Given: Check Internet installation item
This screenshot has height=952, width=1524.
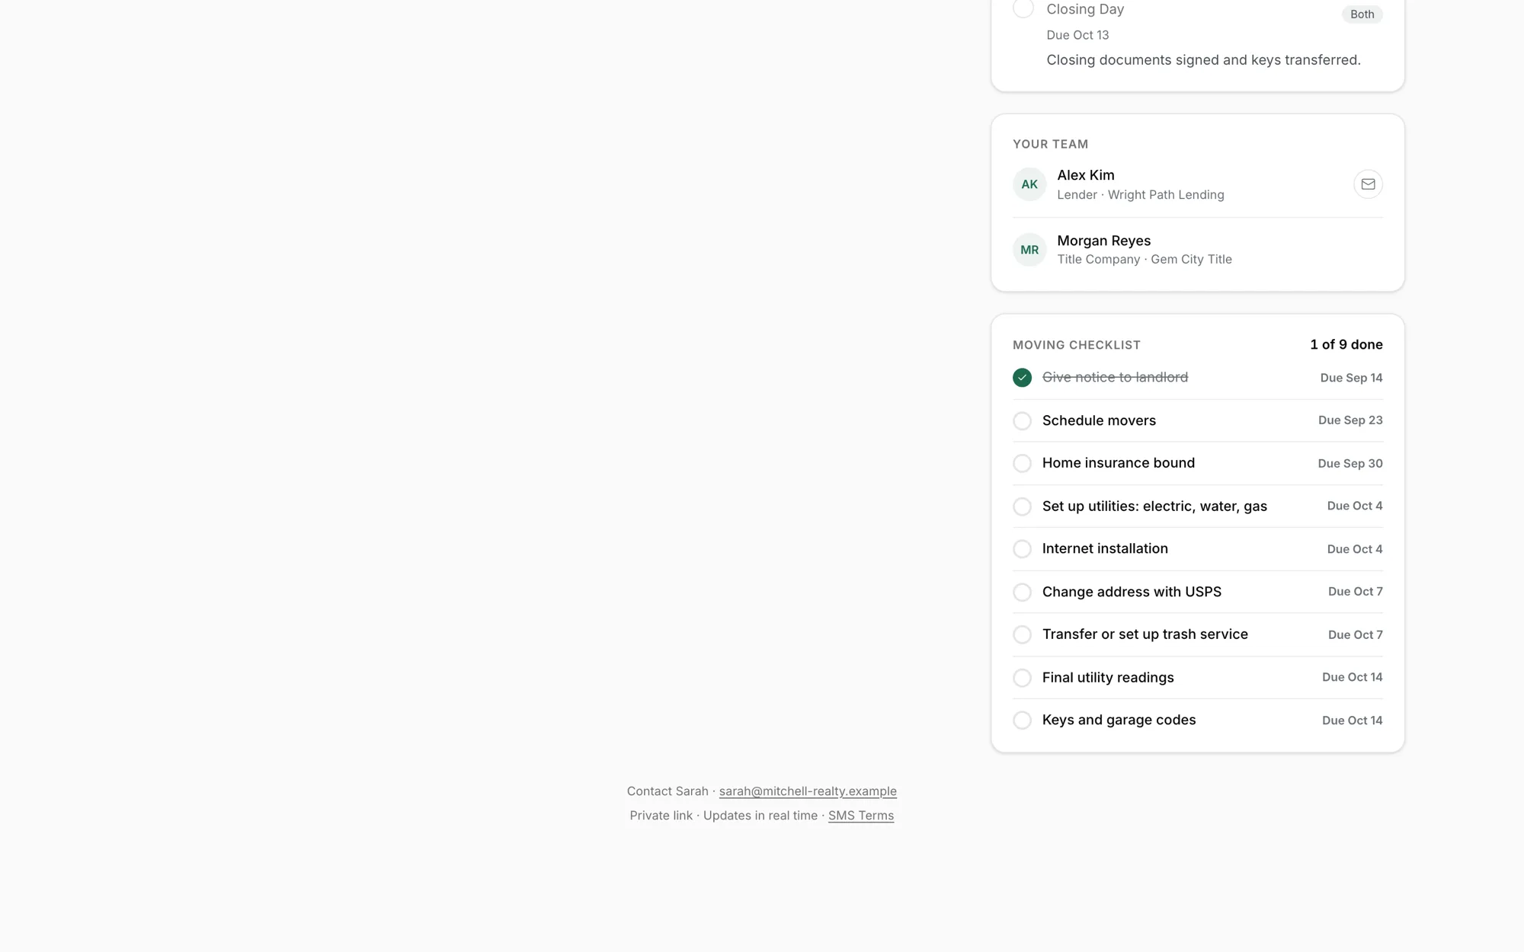Looking at the screenshot, I should click(1022, 549).
